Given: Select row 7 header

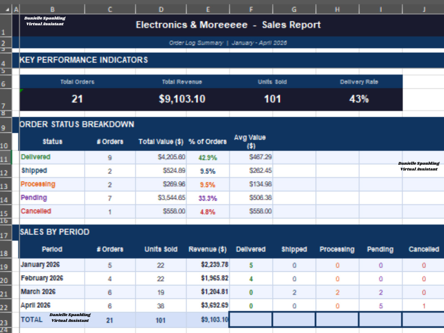Looking at the screenshot, I should pyautogui.click(x=6, y=99).
